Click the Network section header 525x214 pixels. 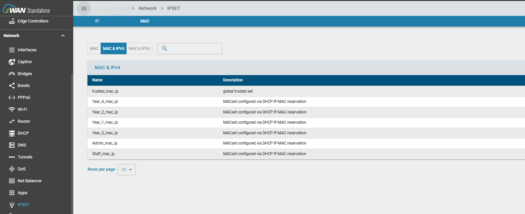(36, 36)
